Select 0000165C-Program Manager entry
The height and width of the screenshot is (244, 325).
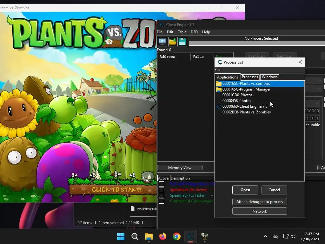[x=260, y=89]
